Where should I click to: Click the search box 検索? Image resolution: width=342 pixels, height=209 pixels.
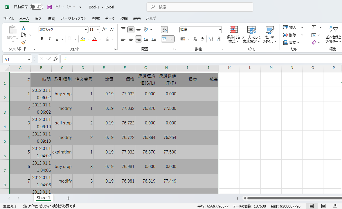(200, 7)
